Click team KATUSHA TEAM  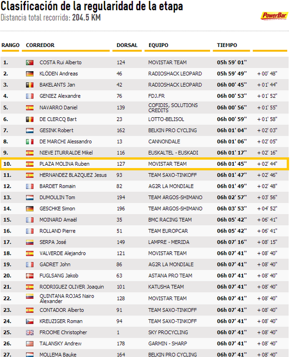[x=166, y=287]
